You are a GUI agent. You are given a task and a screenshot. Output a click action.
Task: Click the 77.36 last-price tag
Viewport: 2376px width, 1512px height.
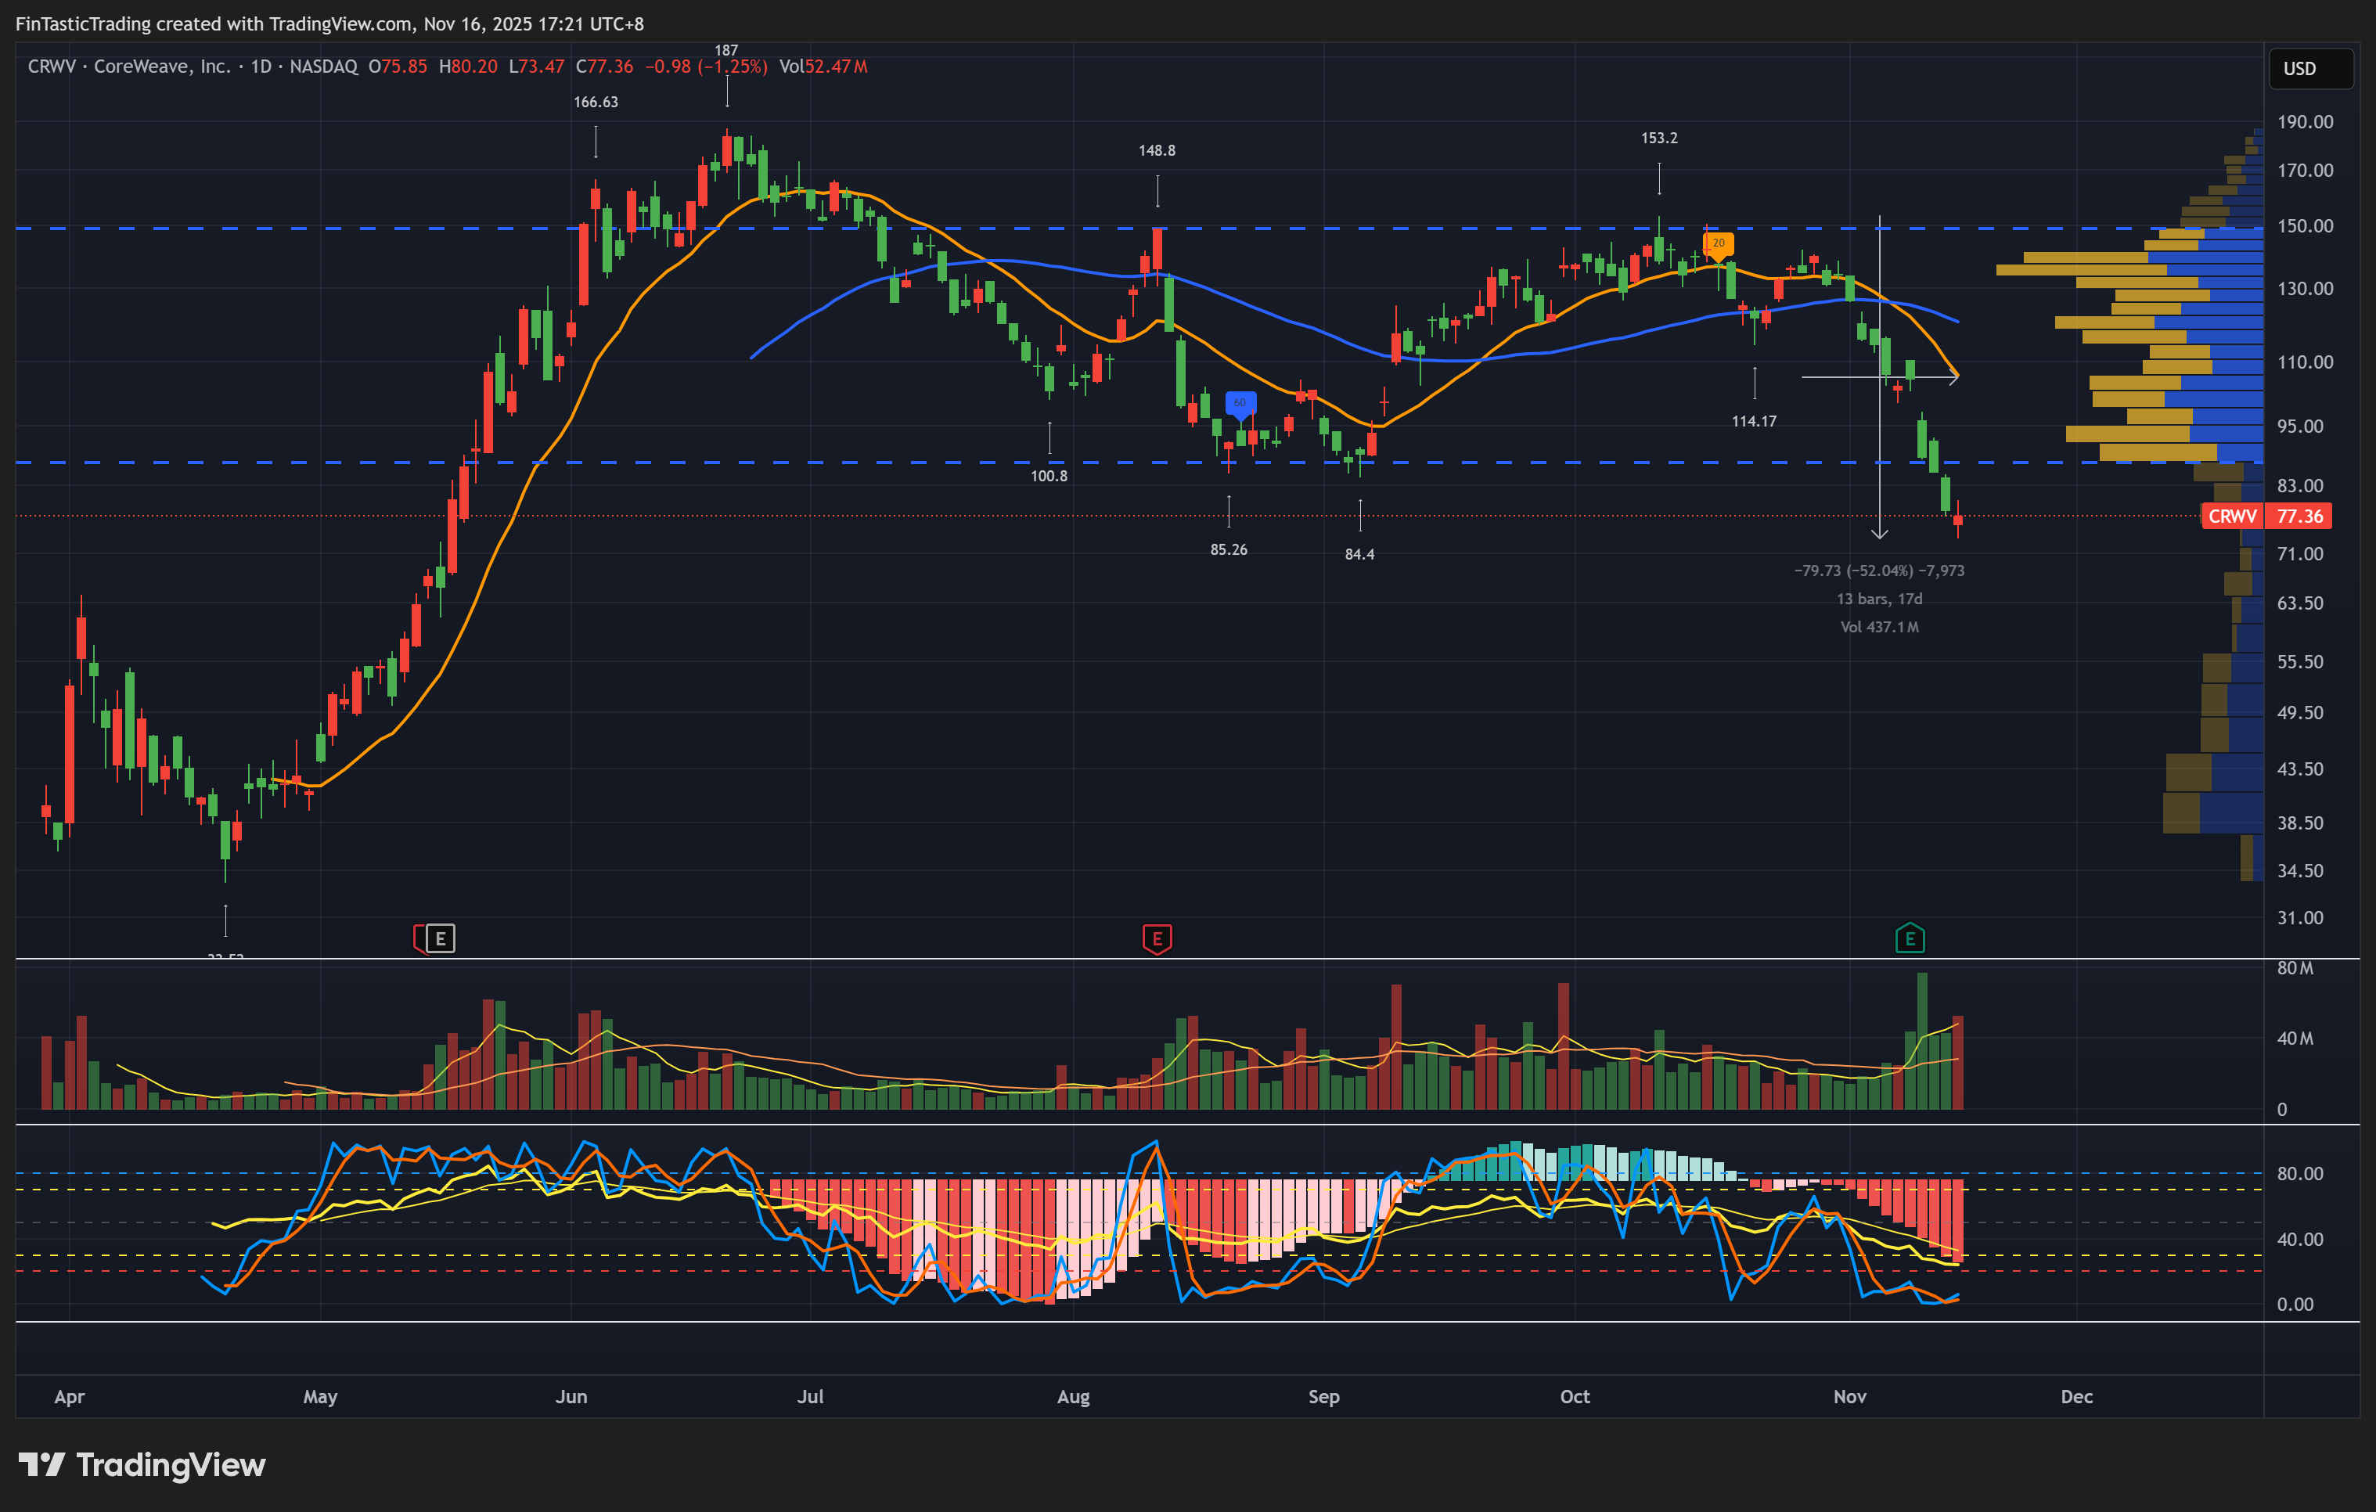click(2299, 517)
